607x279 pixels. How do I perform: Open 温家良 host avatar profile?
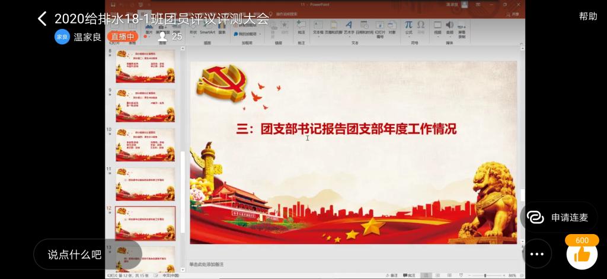click(62, 36)
